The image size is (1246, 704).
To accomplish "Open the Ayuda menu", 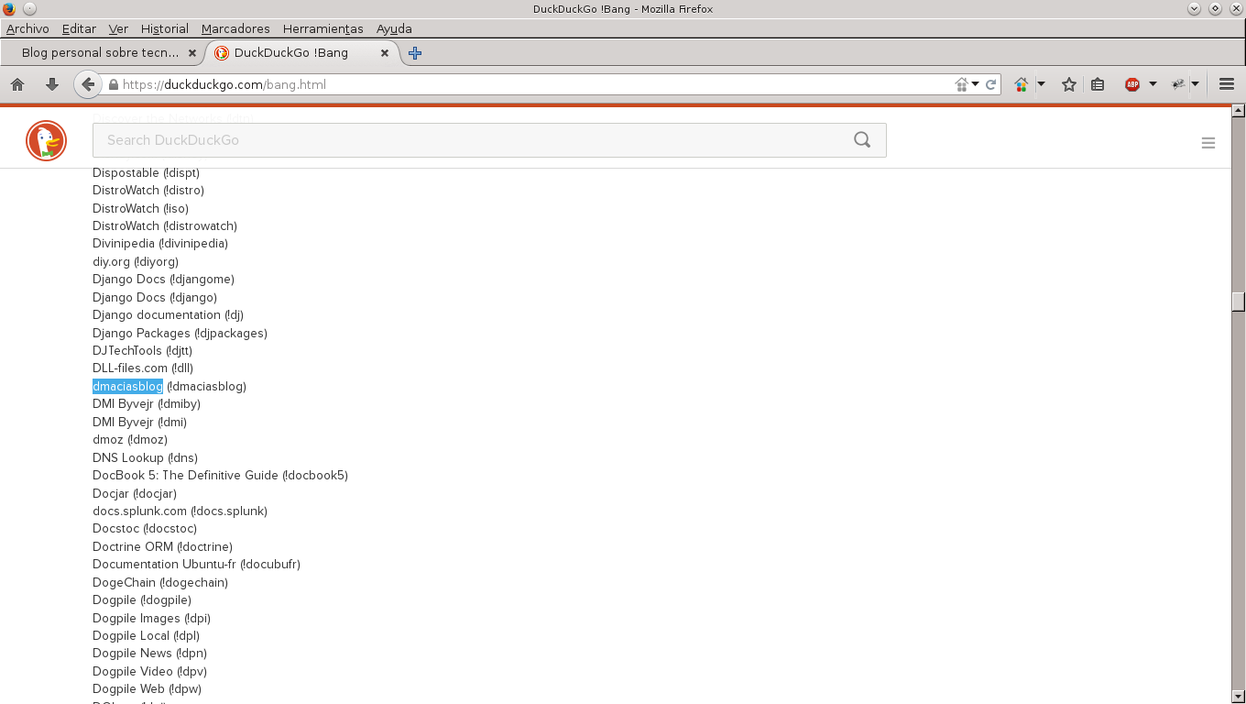I will 394,28.
